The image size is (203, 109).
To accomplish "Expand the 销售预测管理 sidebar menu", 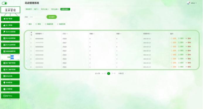I will click(10, 51).
